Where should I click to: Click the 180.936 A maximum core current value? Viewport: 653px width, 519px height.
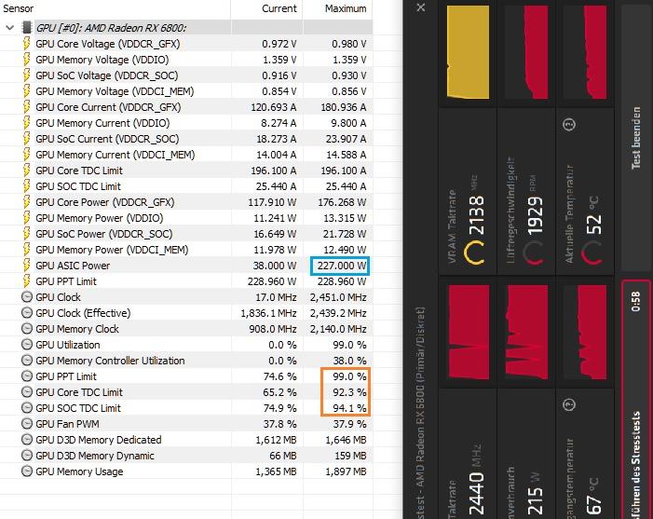tap(344, 107)
